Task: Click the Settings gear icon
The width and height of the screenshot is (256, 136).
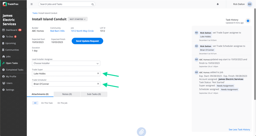Action: click(3, 90)
